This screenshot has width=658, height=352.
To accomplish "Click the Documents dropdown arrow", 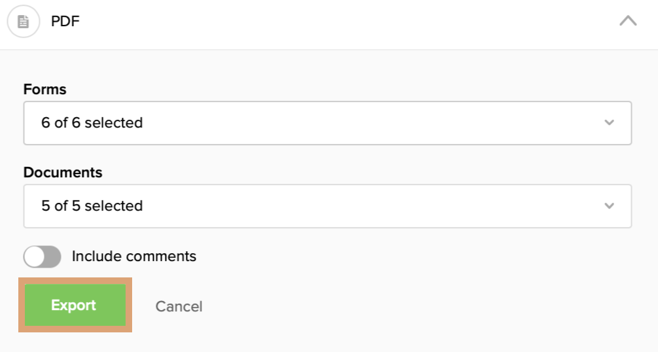I will point(609,205).
